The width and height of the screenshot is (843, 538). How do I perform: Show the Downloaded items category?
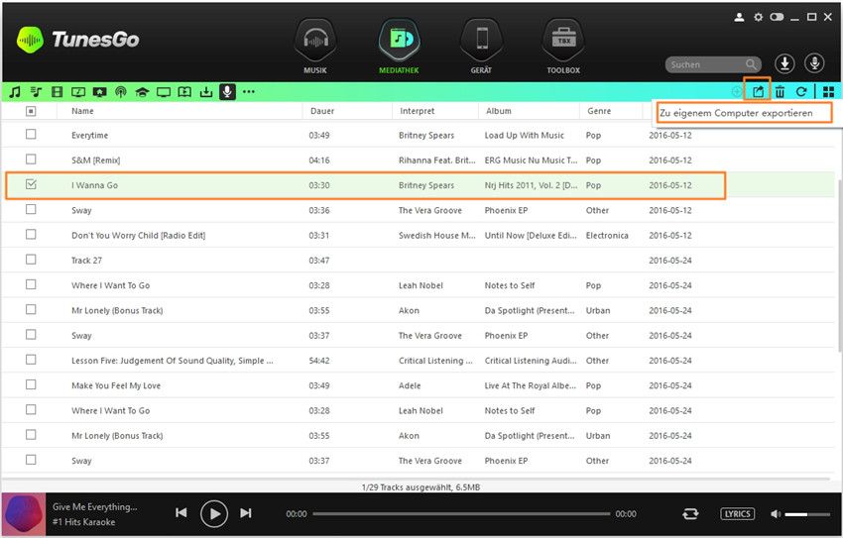[x=206, y=92]
